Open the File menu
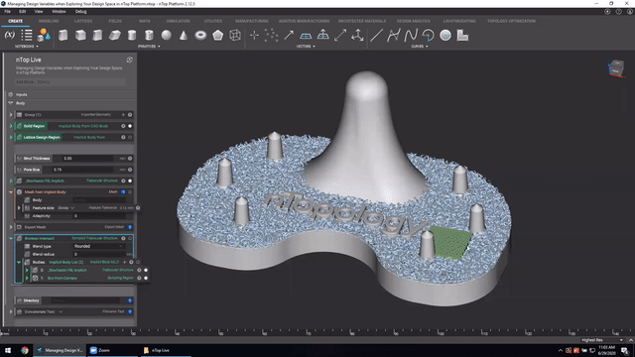Screen dimensions: 635x357 [x=7, y=11]
